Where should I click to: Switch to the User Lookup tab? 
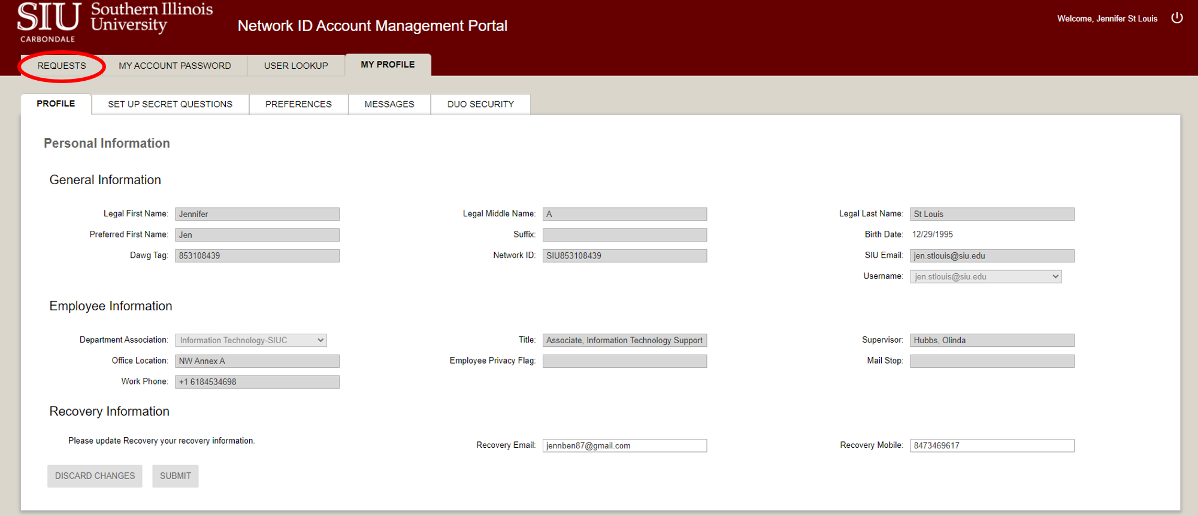click(x=296, y=65)
